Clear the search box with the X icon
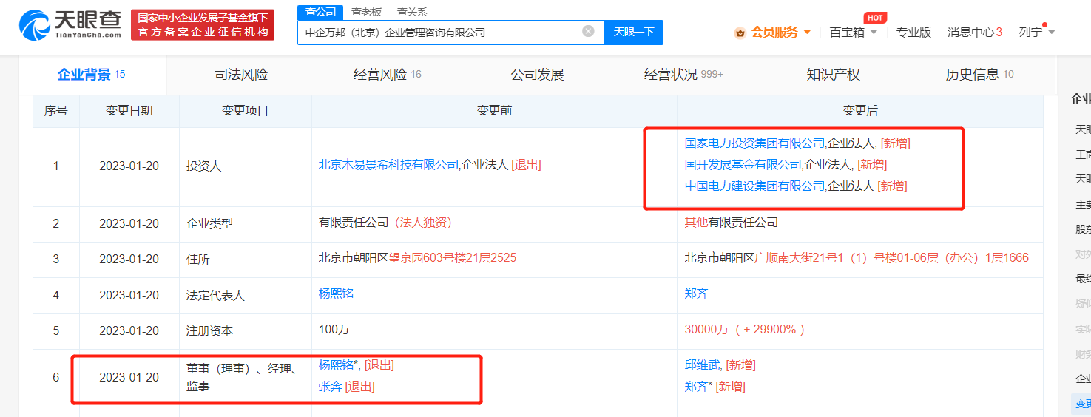 [588, 32]
